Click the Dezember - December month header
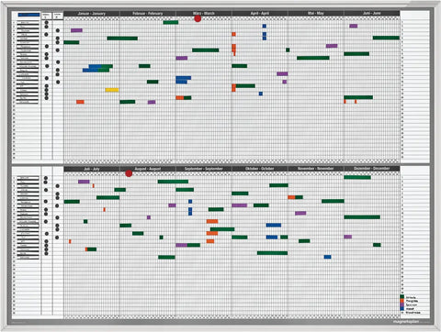Image resolution: width=441 pixels, height=332 pixels. point(372,169)
